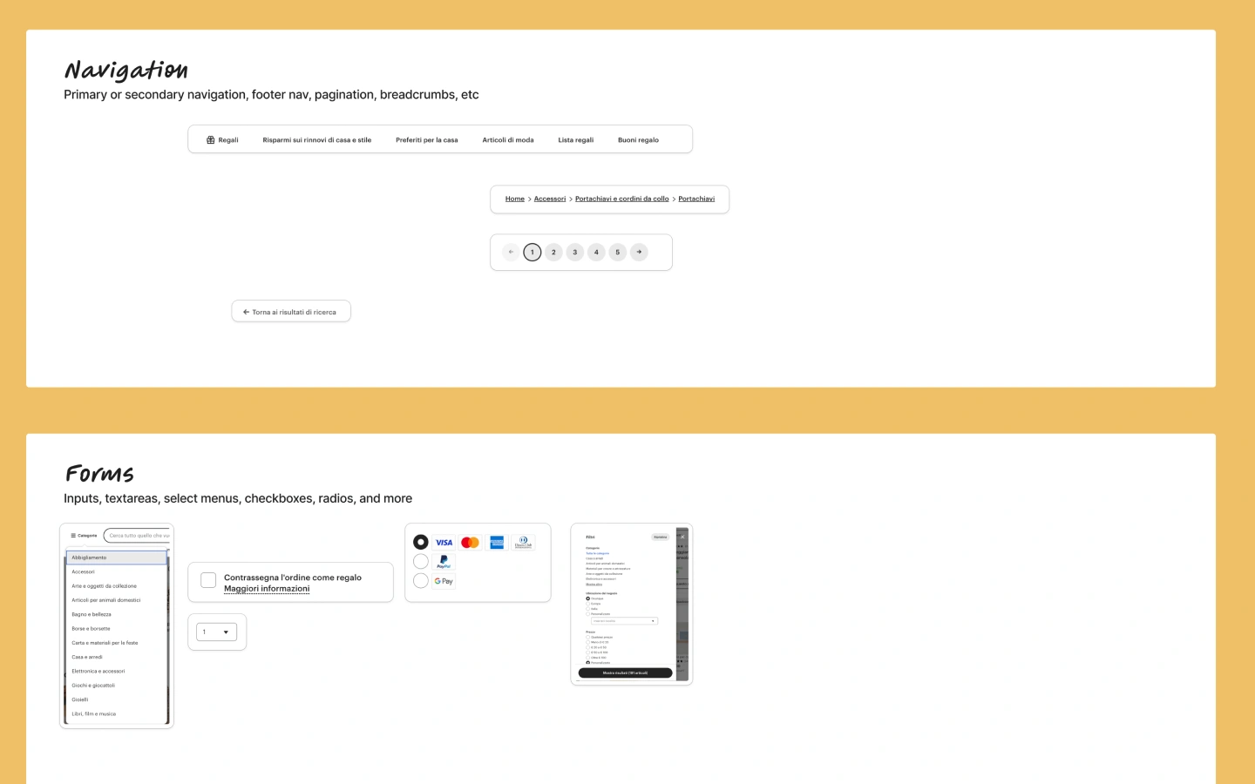The image size is (1255, 784).
Task: Click the Maggiori informazioni link
Action: coord(267,589)
